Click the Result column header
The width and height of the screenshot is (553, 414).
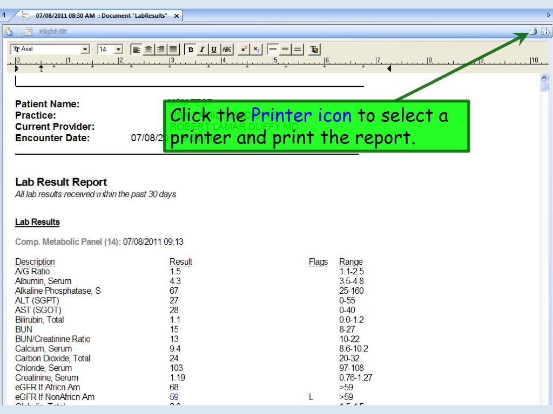pos(181,261)
